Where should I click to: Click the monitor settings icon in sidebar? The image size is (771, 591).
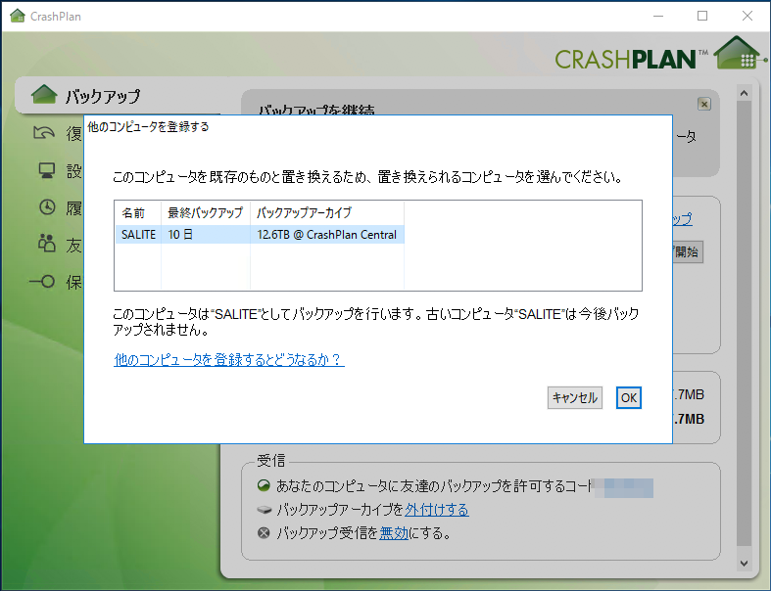pyautogui.click(x=47, y=170)
